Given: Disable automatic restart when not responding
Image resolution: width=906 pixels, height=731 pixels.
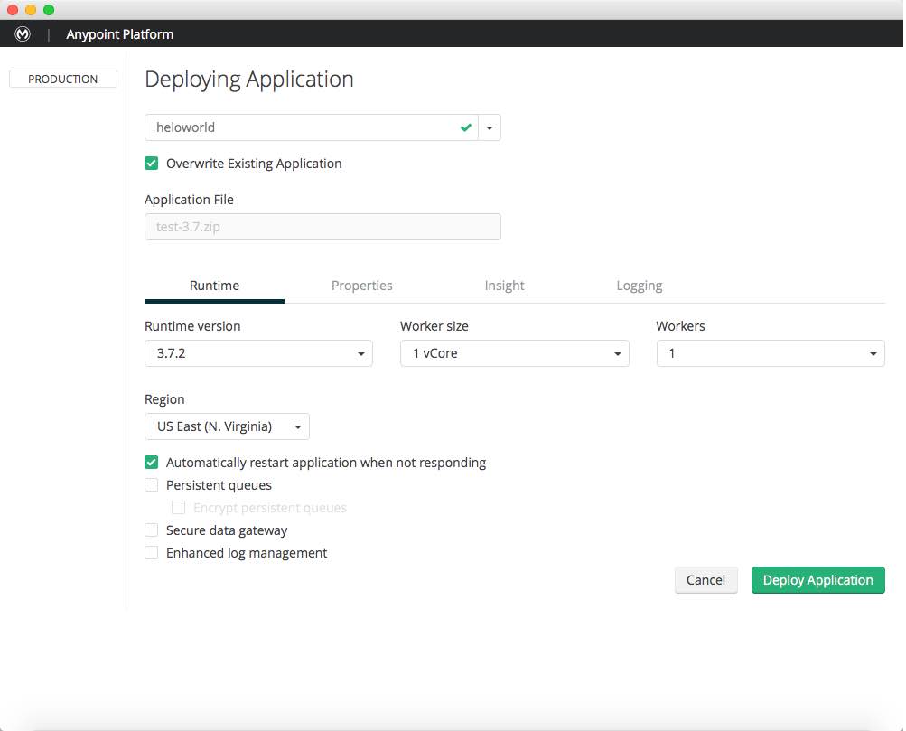Looking at the screenshot, I should (x=152, y=463).
